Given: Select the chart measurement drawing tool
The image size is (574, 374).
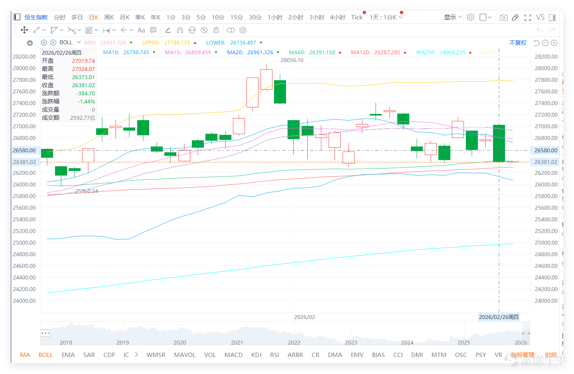Looking at the screenshot, I should click(89, 30).
